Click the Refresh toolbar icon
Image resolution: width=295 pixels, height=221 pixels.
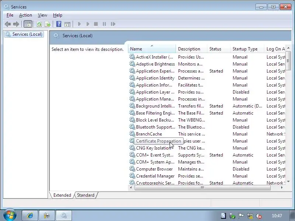click(39, 24)
